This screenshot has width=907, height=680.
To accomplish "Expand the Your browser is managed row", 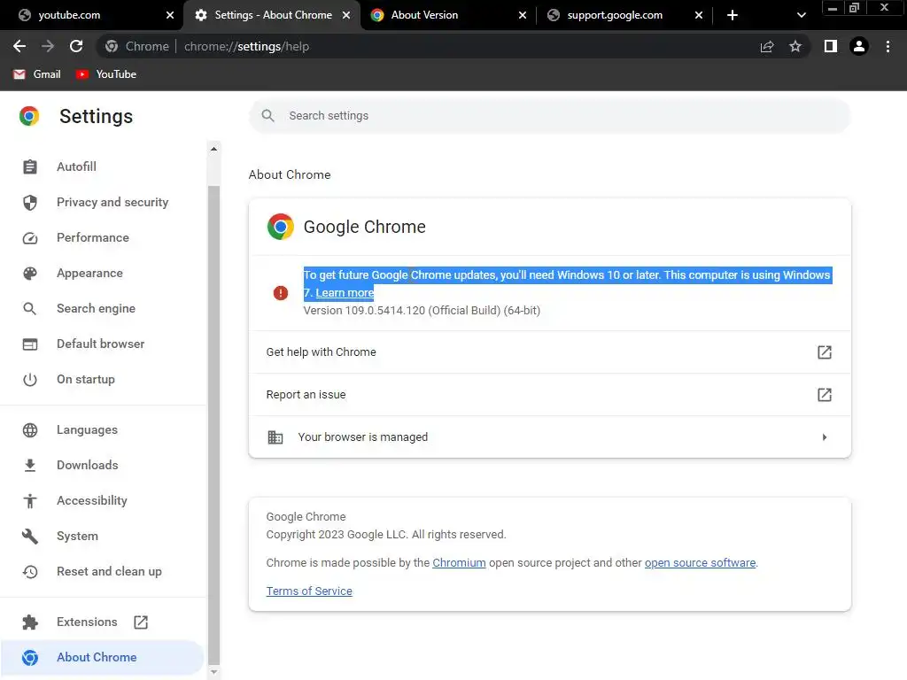I will pyautogui.click(x=824, y=437).
